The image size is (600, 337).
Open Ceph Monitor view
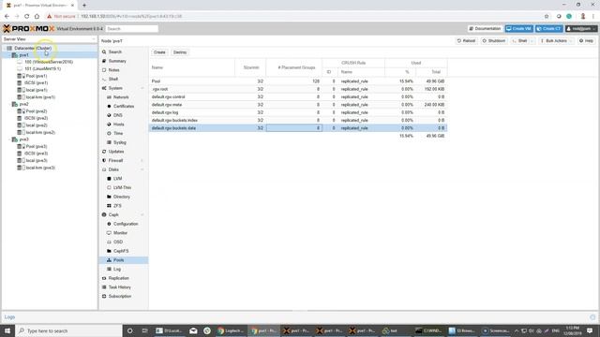coord(120,233)
